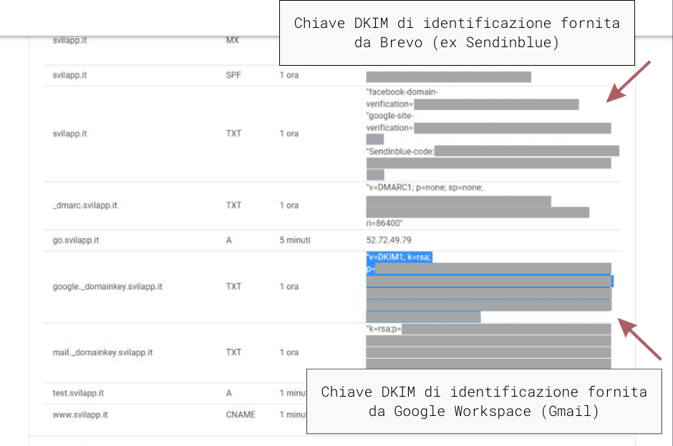
Task: Click the CNAME type cell
Action: [241, 415]
